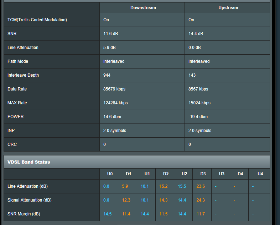
Task: Click the downstream Data Rate 85679 kbps
Action: [x=114, y=89]
